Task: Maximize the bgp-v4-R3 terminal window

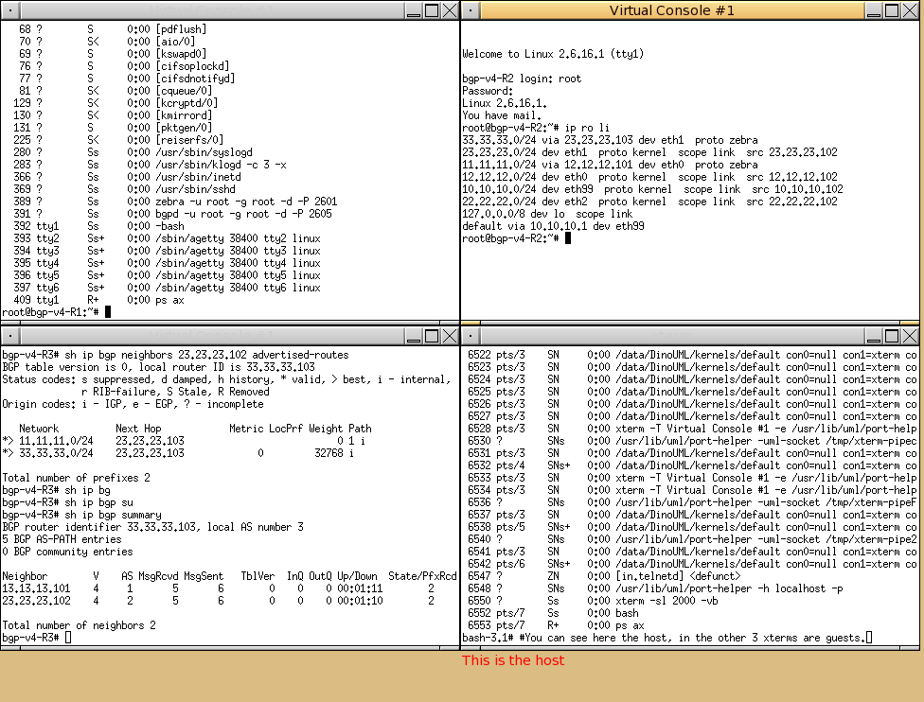Action: coord(432,336)
